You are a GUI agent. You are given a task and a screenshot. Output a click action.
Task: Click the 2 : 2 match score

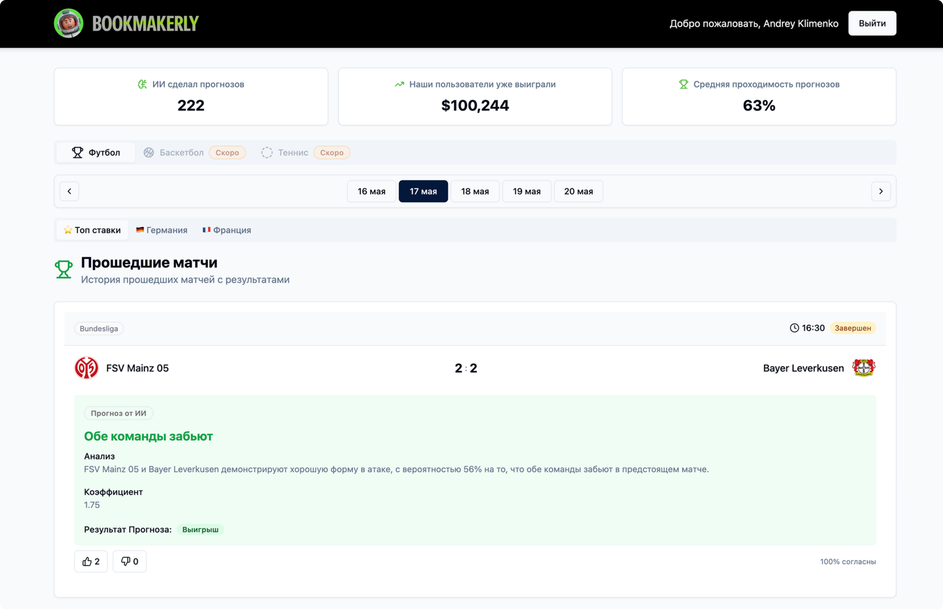pos(466,368)
